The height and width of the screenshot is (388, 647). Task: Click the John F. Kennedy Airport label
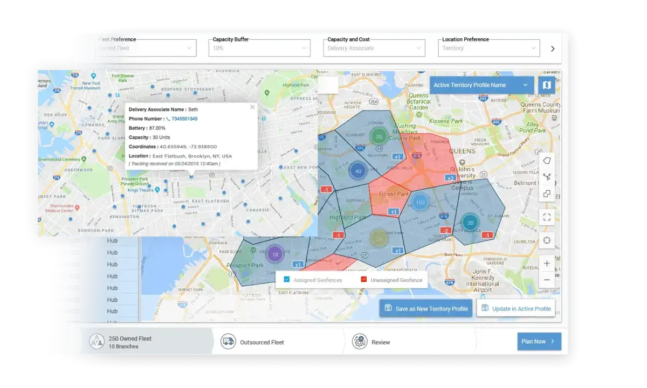click(x=483, y=281)
